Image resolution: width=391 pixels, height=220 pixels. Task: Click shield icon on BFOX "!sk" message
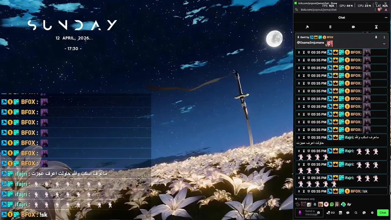click(309, 191)
